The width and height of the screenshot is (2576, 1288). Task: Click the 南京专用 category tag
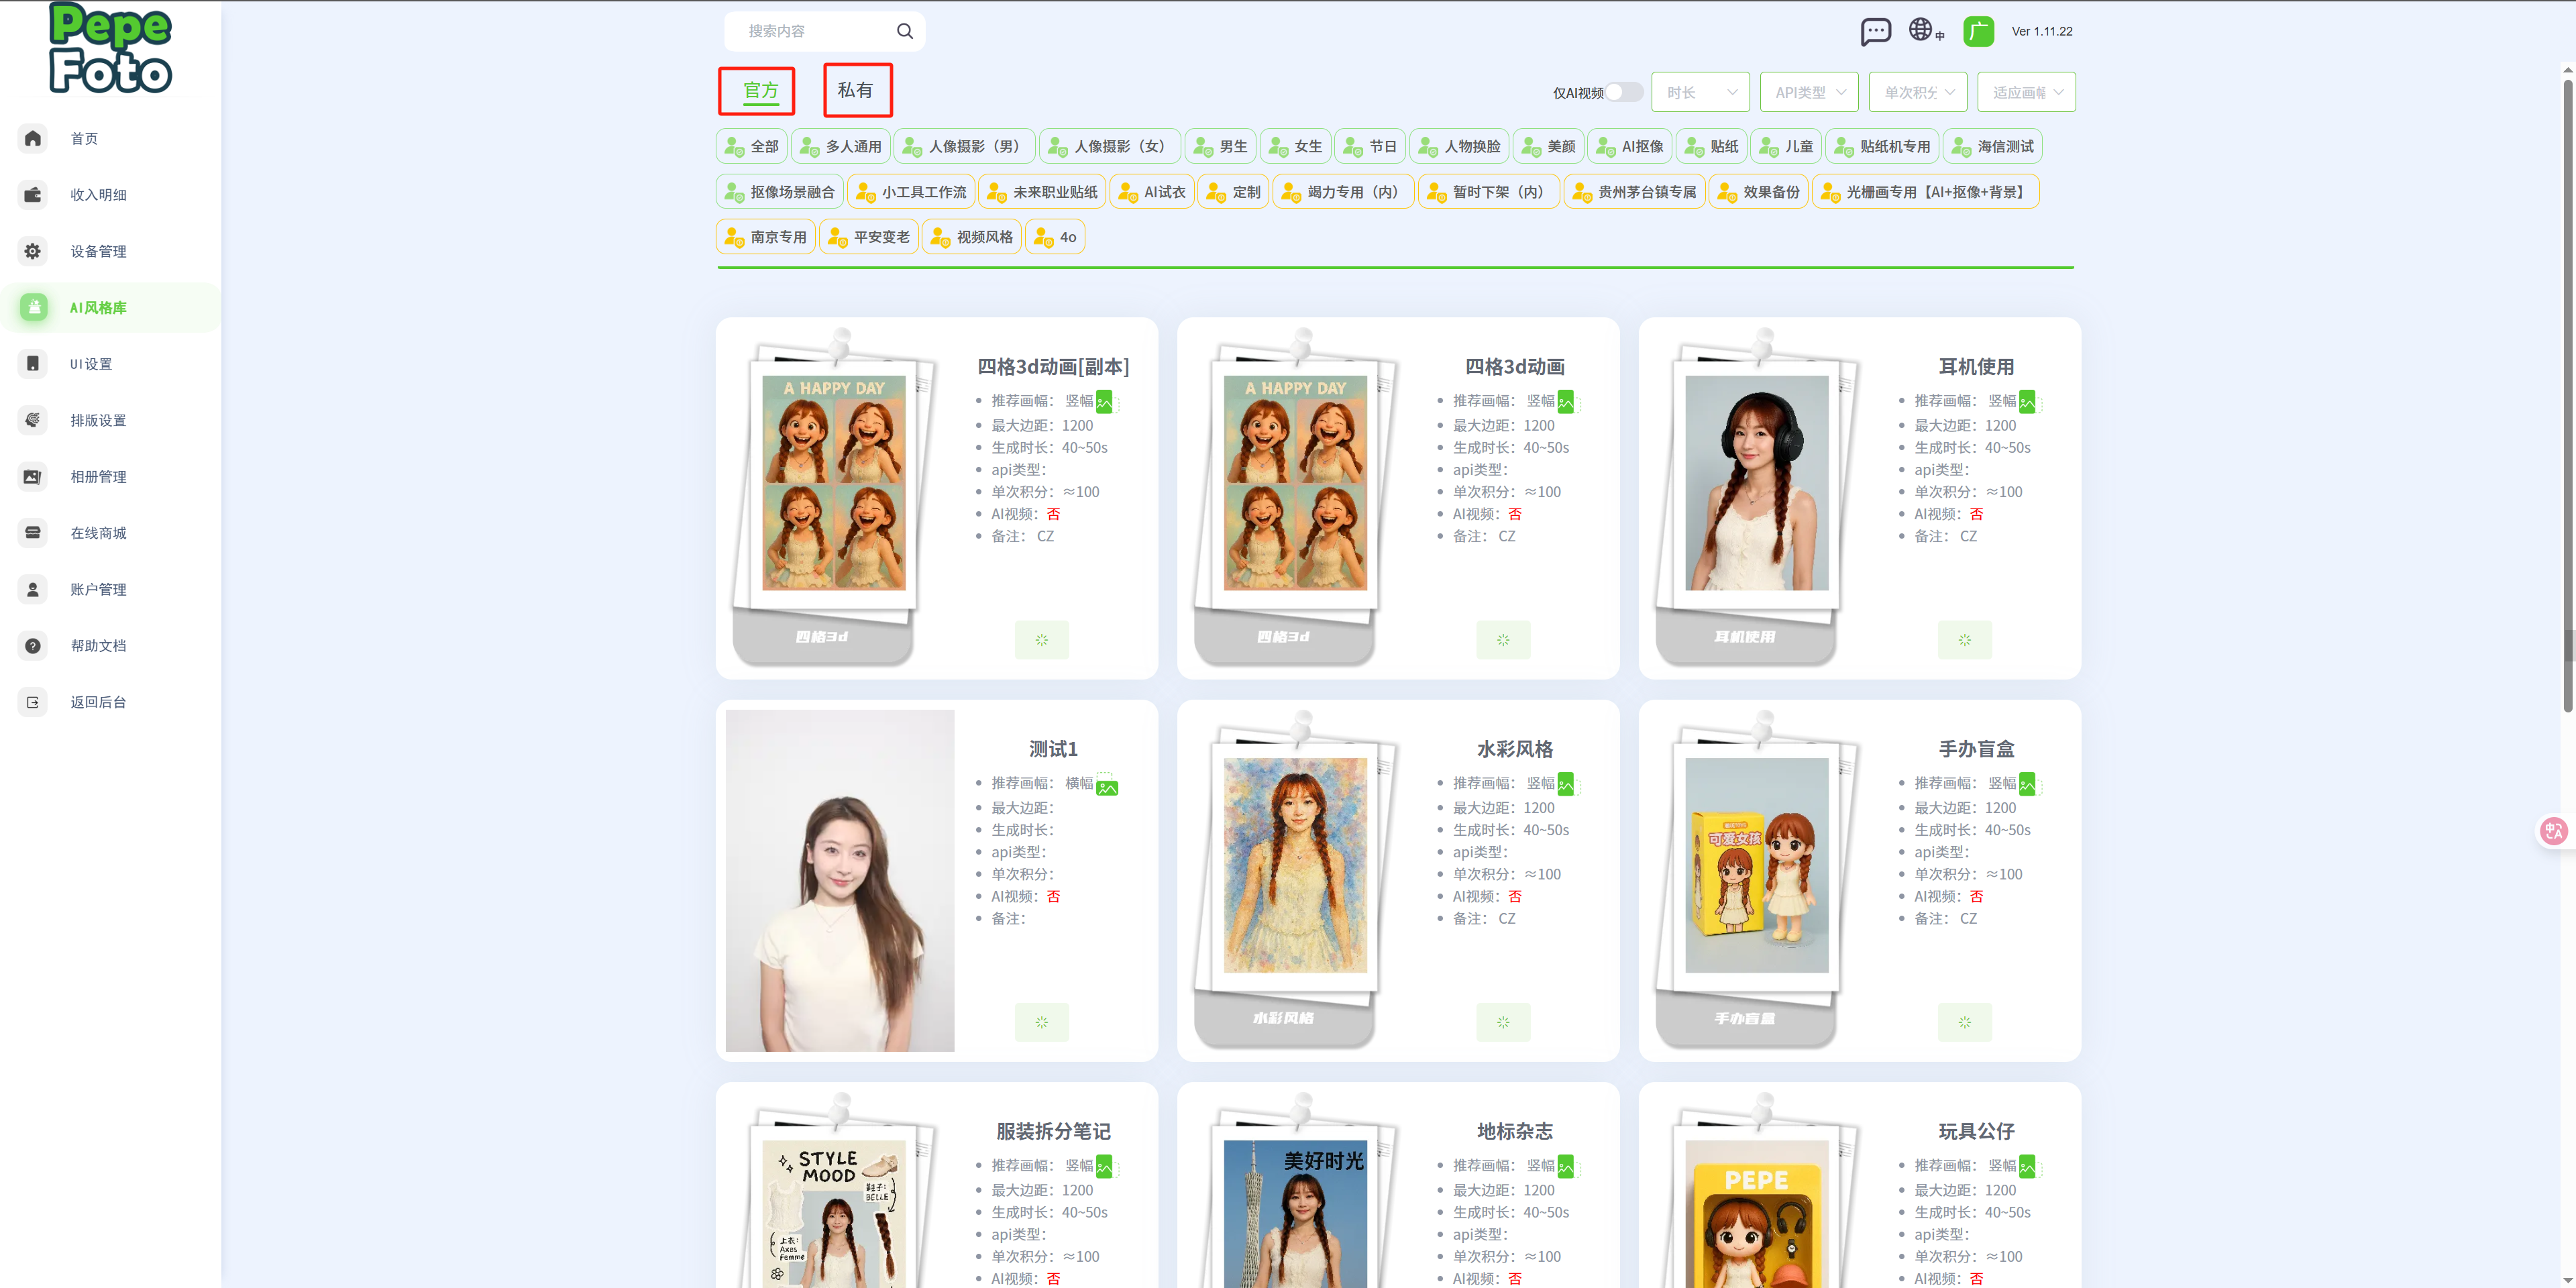point(766,237)
